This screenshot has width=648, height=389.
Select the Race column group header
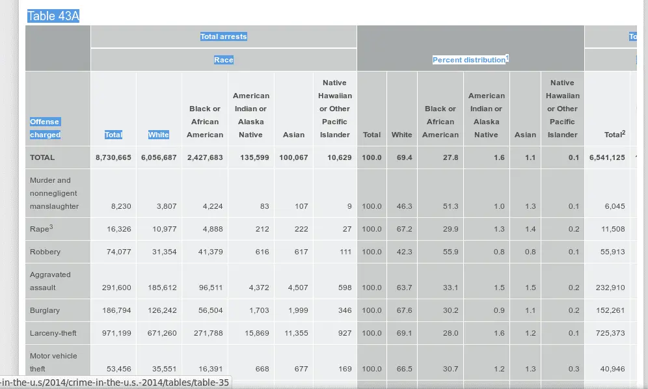[223, 60]
